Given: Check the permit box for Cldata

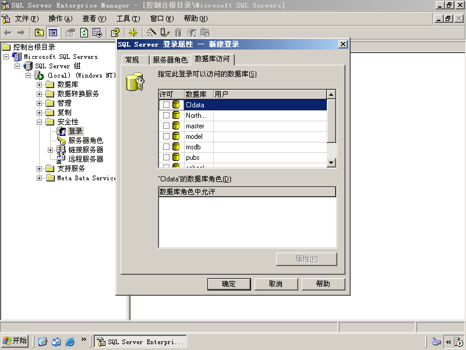Looking at the screenshot, I should coord(166,105).
